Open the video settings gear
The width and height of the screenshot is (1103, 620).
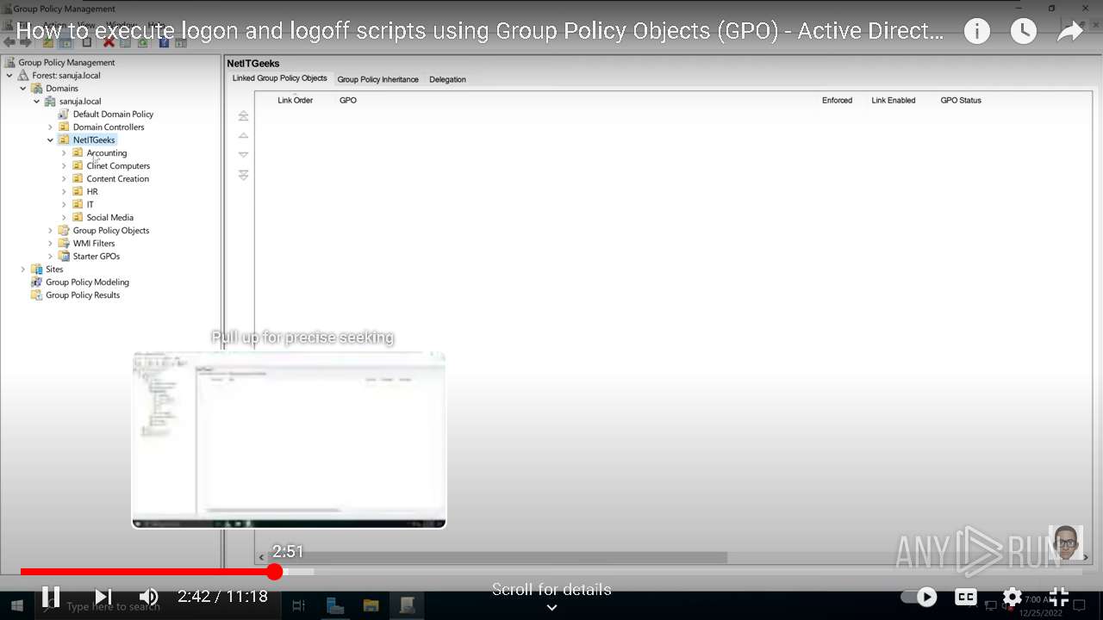point(1013,597)
